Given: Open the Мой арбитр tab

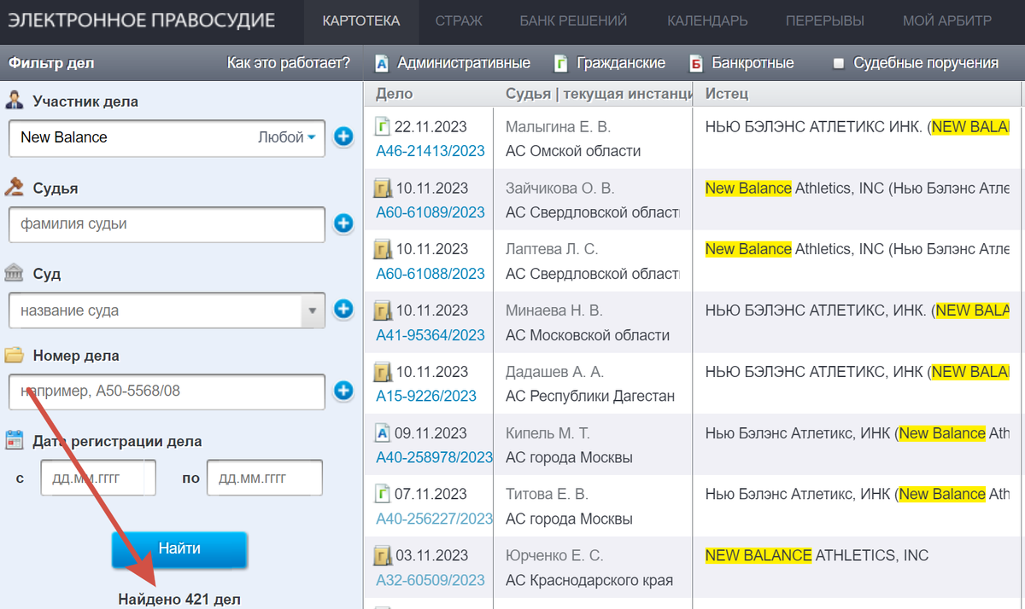Looking at the screenshot, I should (947, 21).
